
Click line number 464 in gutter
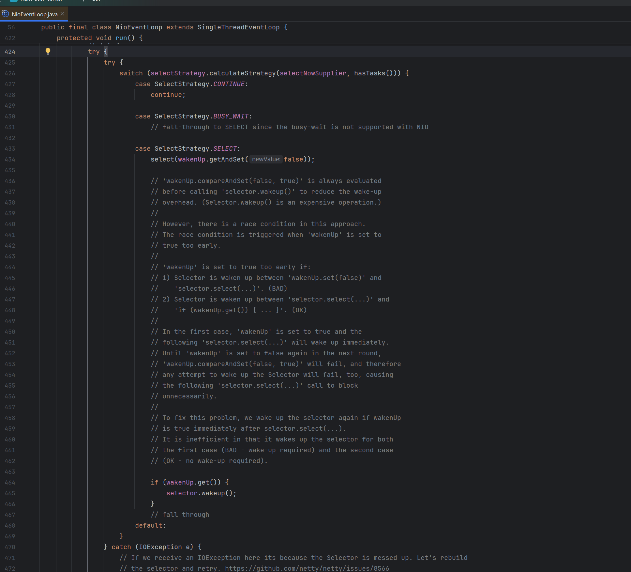(x=10, y=482)
